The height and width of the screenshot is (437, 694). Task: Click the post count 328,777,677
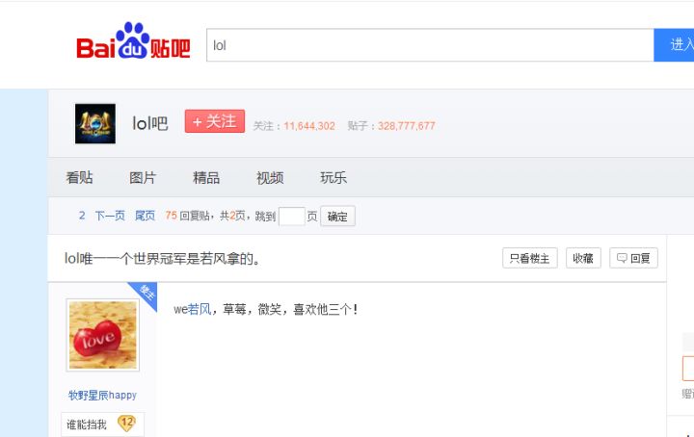pos(407,126)
